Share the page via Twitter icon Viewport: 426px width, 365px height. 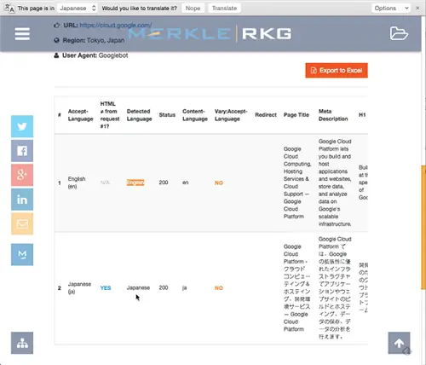point(22,126)
